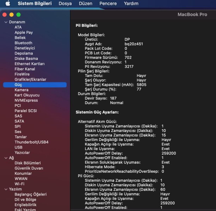This screenshot has height=211, width=216.
Task: Open the Düzen menu
Action: coord(85,4)
